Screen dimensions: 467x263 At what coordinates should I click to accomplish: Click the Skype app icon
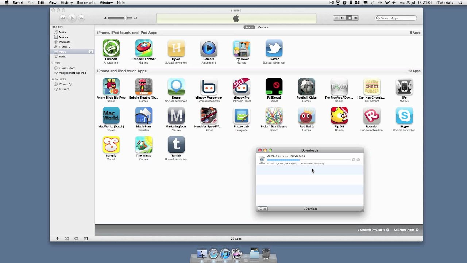click(404, 116)
